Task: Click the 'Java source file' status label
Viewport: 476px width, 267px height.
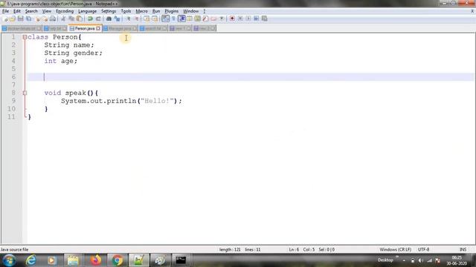Action: tap(14, 250)
